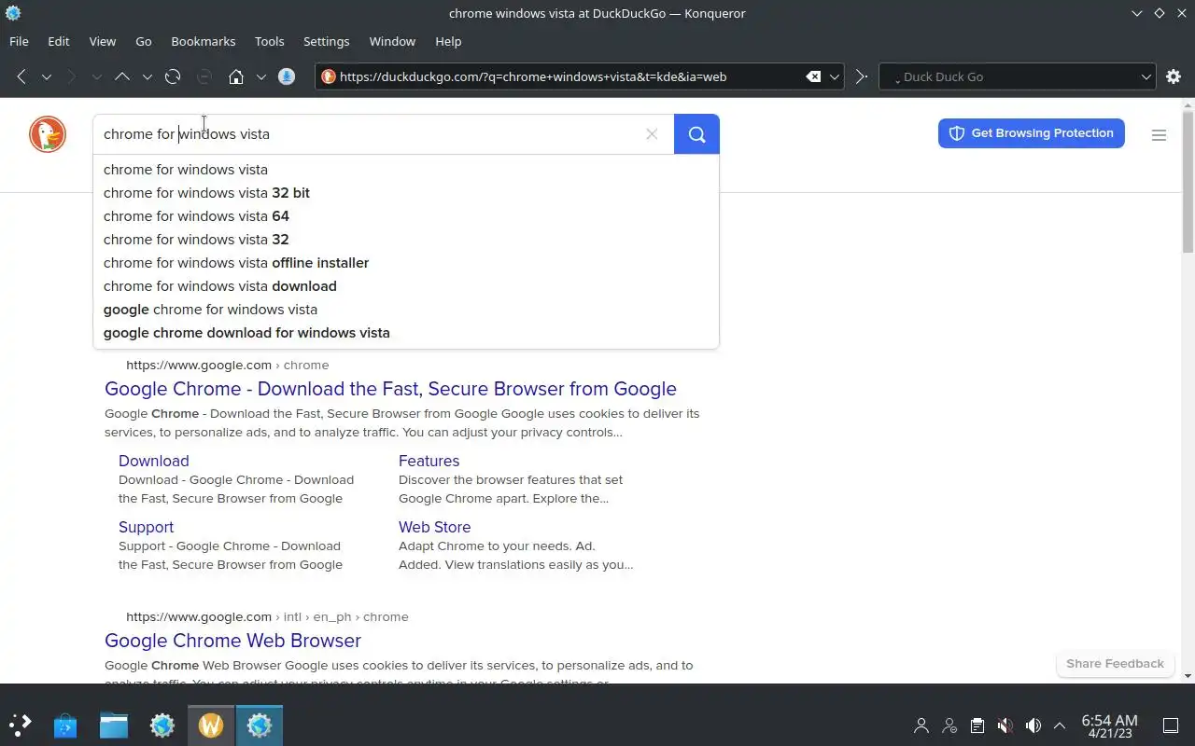Viewport: 1195px width, 746px height.
Task: Open the Tools menu
Action: tap(270, 41)
